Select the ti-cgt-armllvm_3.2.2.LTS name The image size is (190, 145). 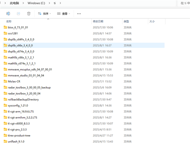click(x=23, y=118)
